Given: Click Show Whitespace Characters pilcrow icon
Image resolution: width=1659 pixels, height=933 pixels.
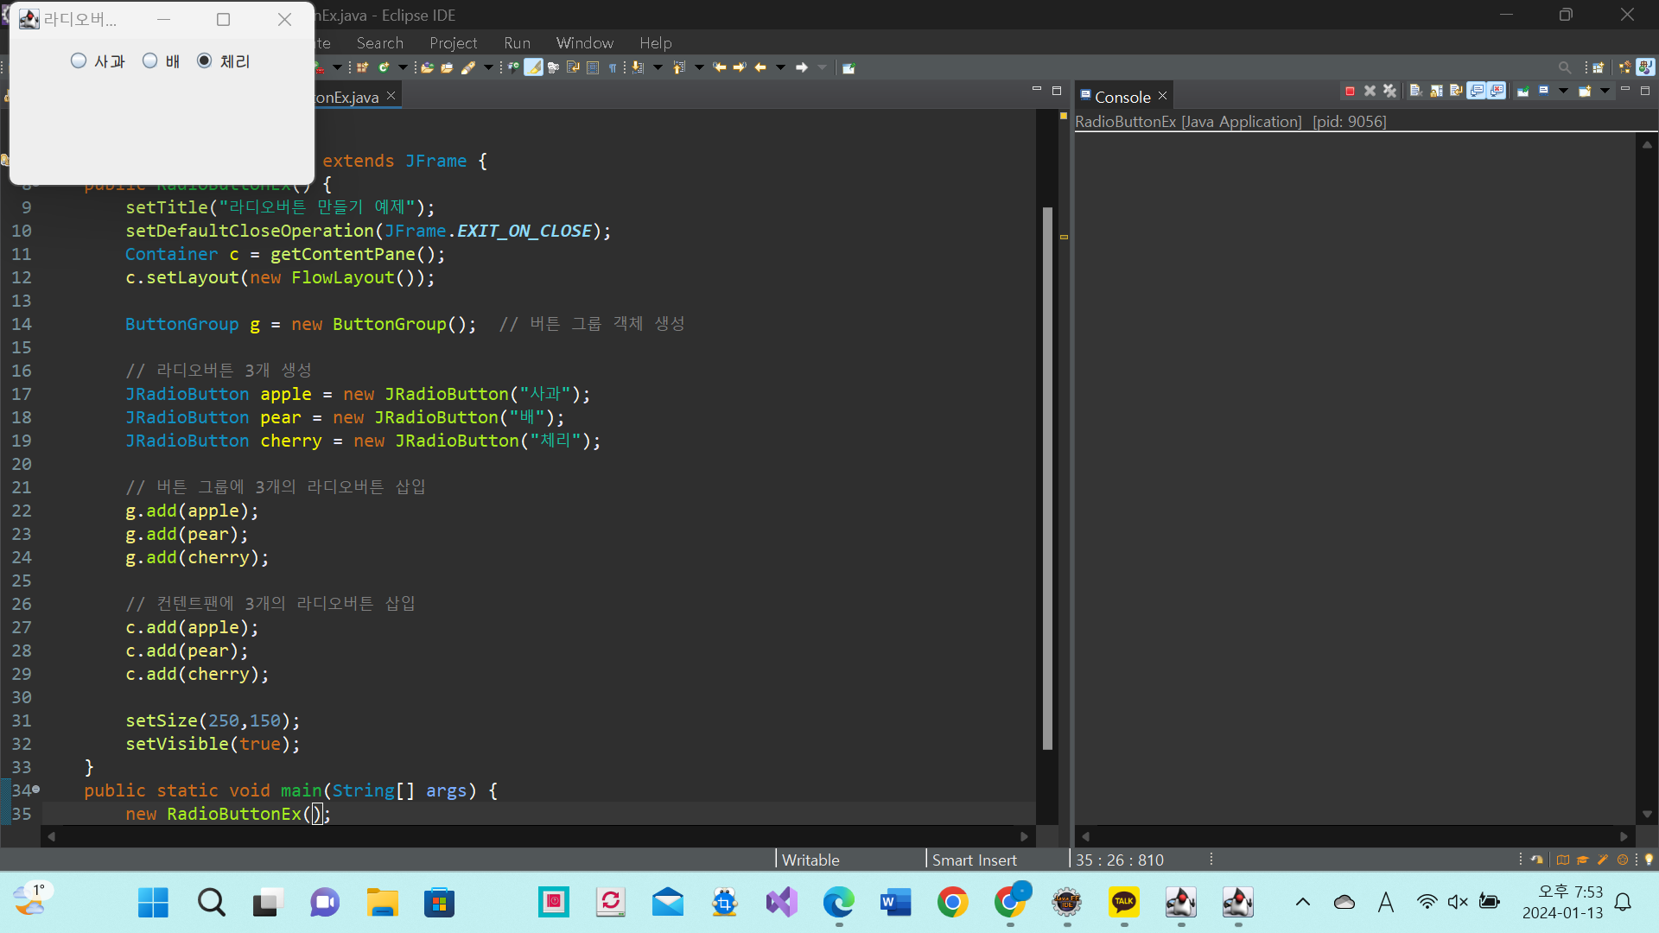Looking at the screenshot, I should [613, 67].
